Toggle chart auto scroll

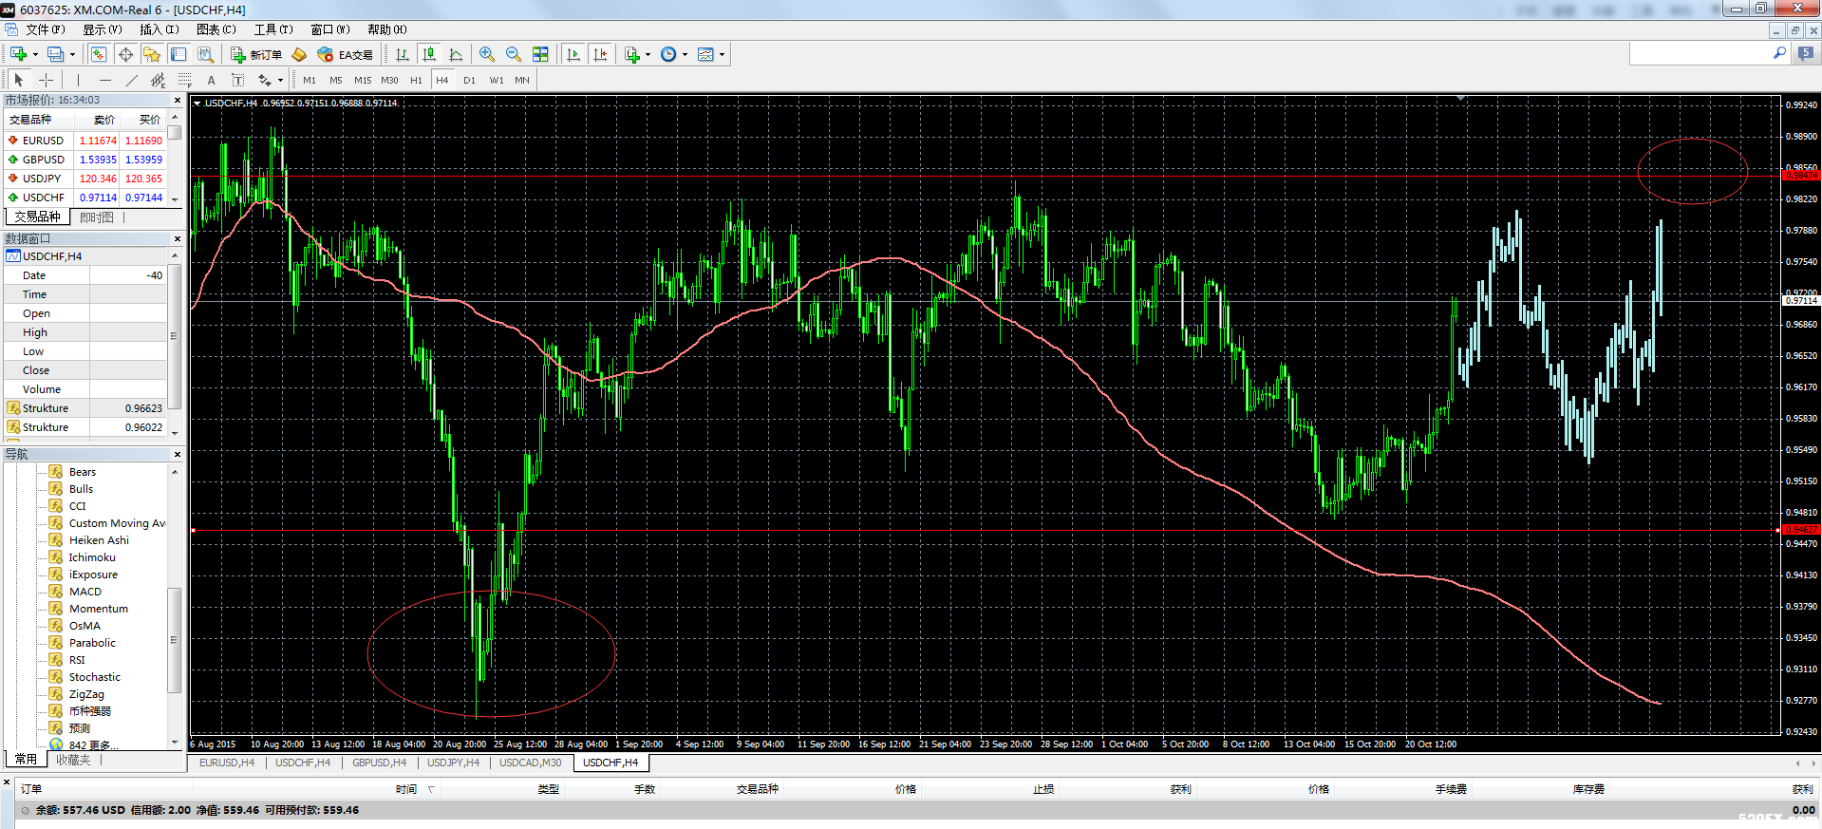573,54
